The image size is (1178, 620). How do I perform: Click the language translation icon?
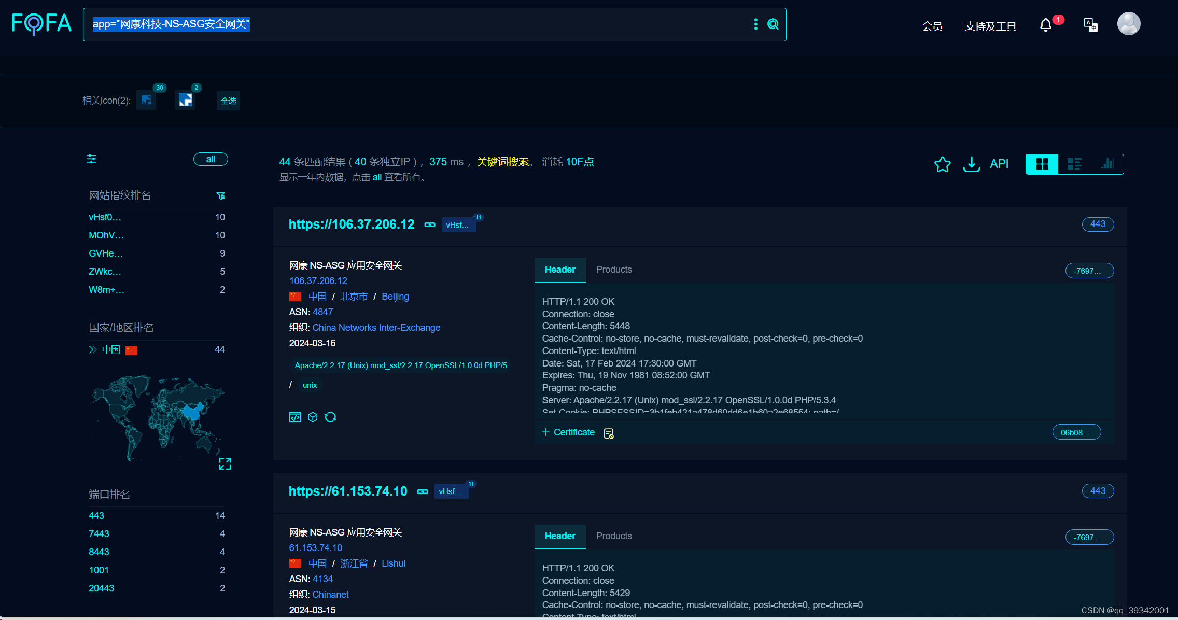point(1090,25)
